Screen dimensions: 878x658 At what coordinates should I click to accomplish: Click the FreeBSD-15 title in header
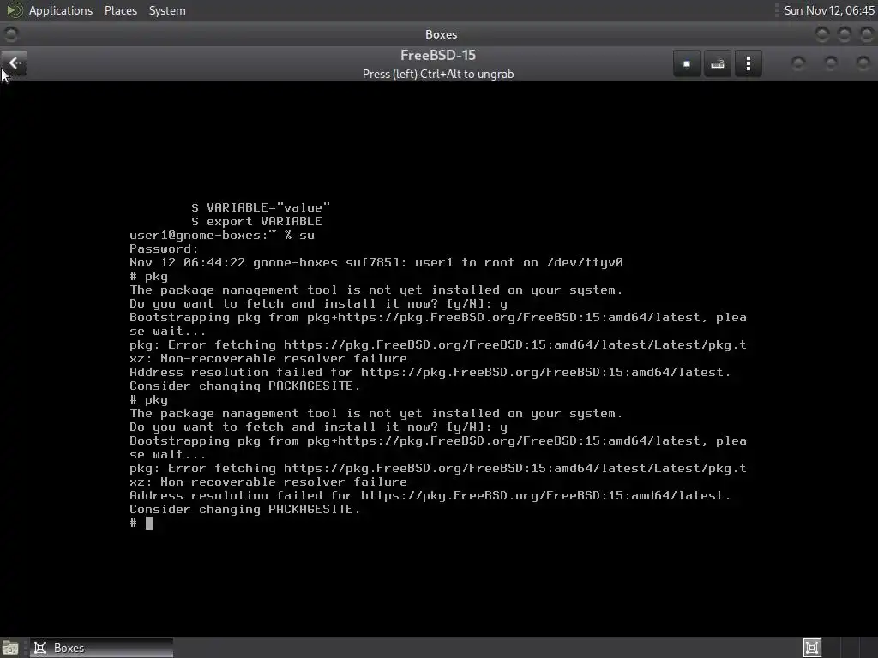438,56
